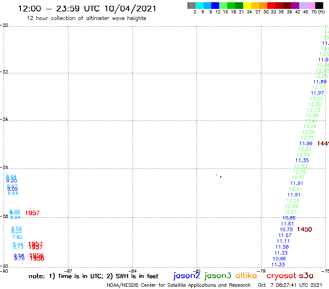Click the -87 longitude axis label
This screenshot has height=289, width=329.
click(68, 271)
